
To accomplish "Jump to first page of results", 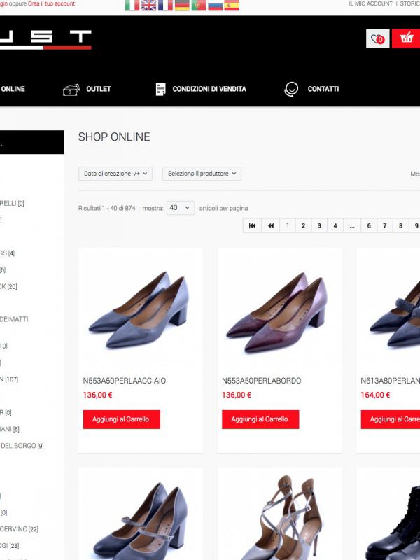I will tap(251, 225).
